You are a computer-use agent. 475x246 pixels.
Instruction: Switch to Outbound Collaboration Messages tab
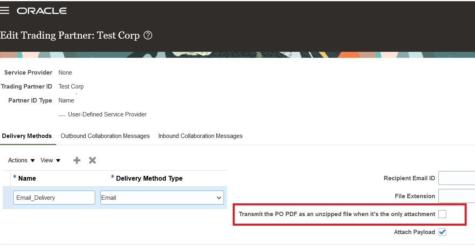coord(105,136)
